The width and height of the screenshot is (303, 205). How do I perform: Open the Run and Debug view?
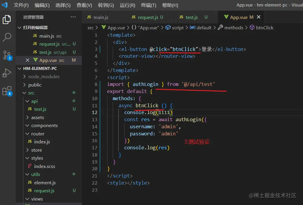click(7, 73)
